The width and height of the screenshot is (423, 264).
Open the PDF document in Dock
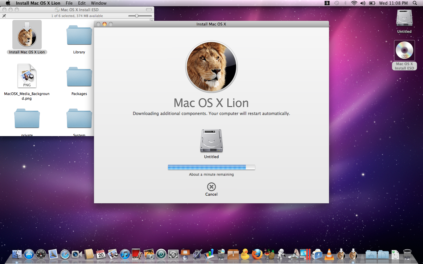(395, 254)
